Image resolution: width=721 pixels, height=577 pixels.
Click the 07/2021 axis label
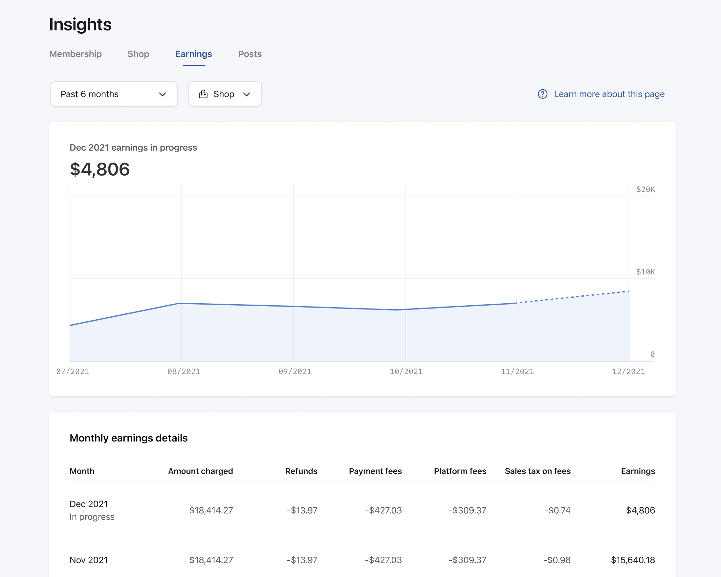[x=73, y=372]
